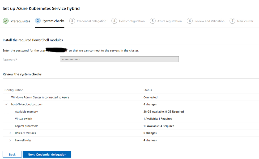Open the Prerequisites step tab
Screen dimensions: 259x159
(16, 21)
